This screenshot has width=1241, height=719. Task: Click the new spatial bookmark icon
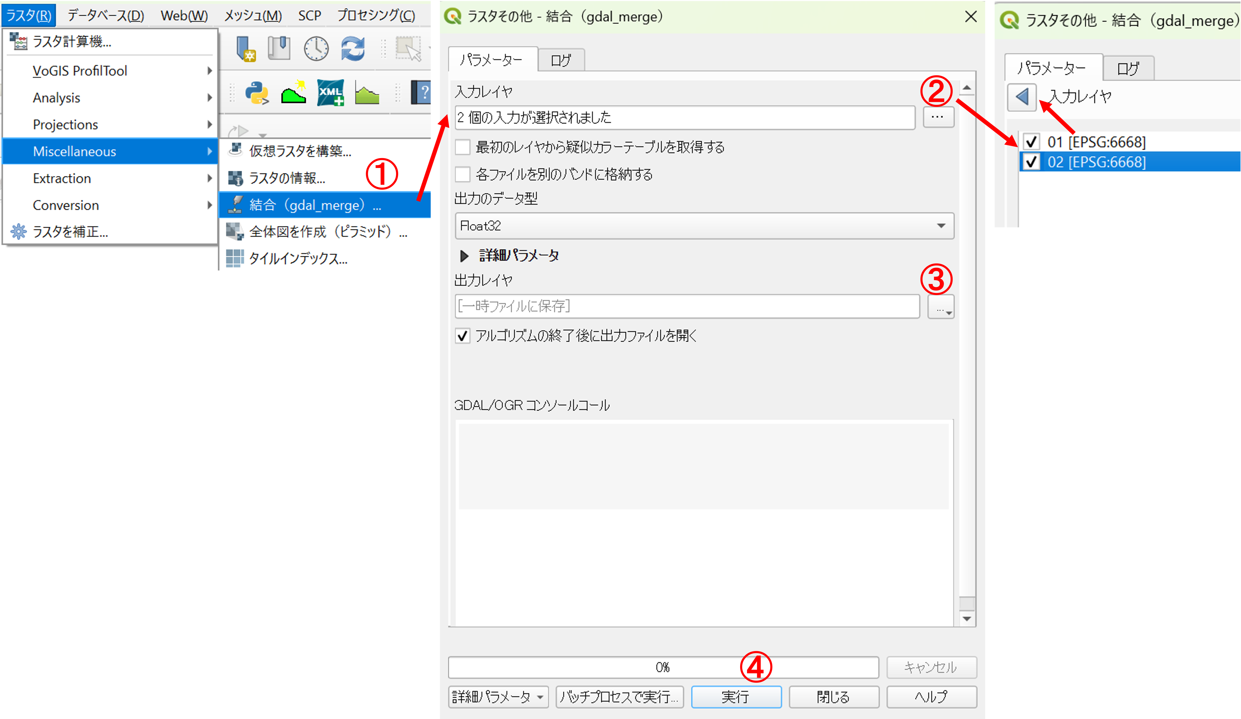point(246,49)
